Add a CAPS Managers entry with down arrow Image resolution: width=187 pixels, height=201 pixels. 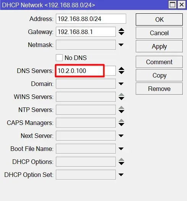[x=121, y=125]
